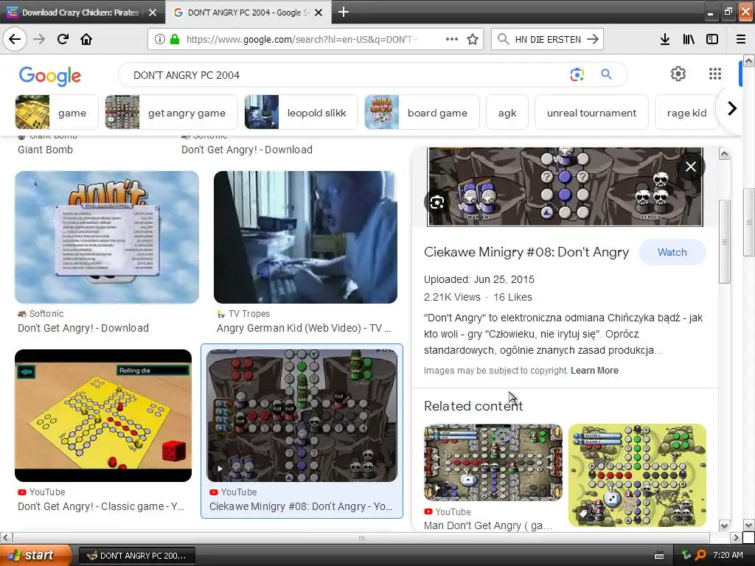Open the library bookmarks icon

(x=689, y=39)
